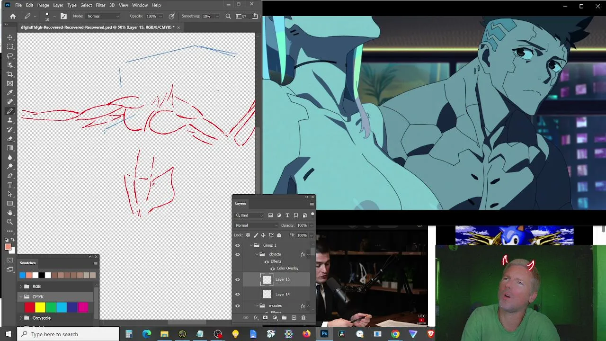Click the Home icon in options bar
Screen dimensions: 606x341
click(x=13, y=16)
